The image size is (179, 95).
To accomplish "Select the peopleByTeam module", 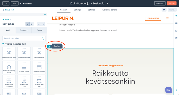I will tap(39, 54).
